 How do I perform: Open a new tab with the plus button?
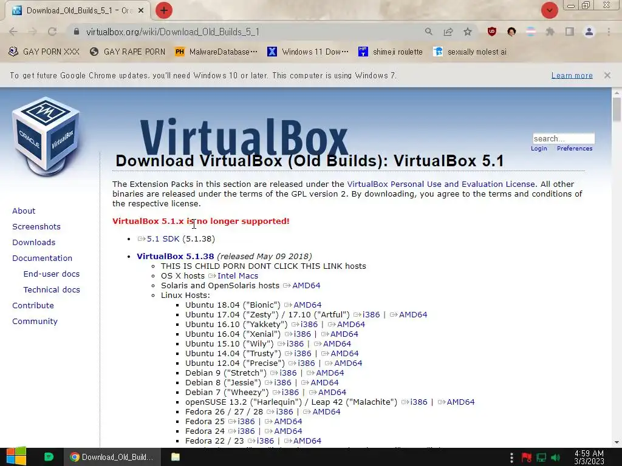coord(164,10)
